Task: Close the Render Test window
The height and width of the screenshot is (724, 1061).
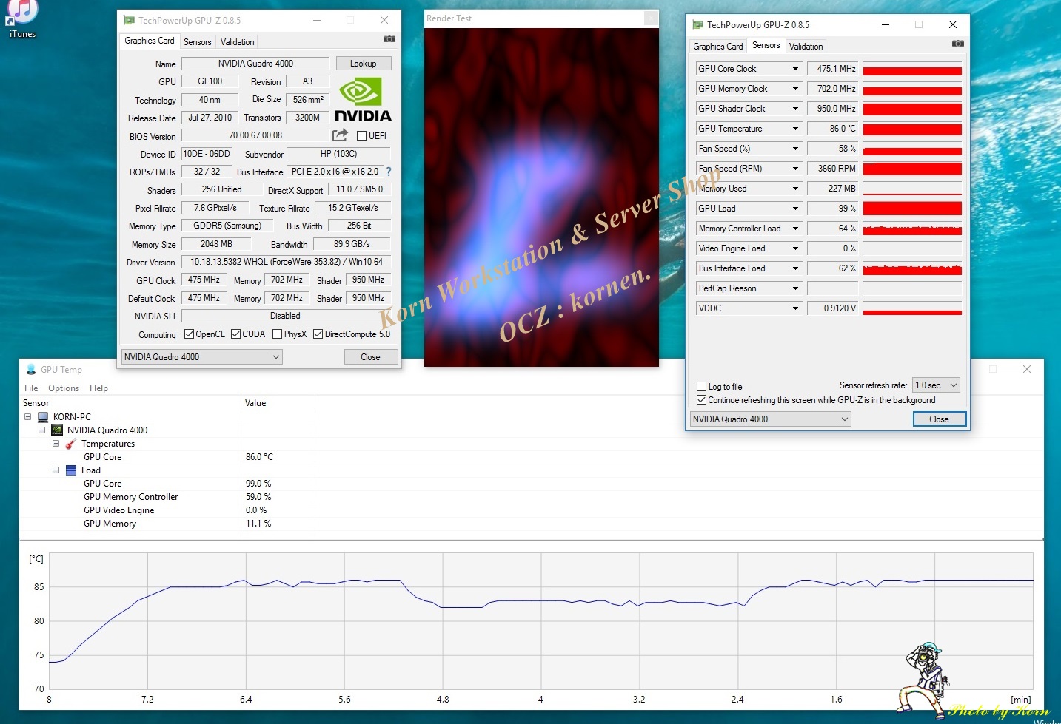Action: coord(650,18)
